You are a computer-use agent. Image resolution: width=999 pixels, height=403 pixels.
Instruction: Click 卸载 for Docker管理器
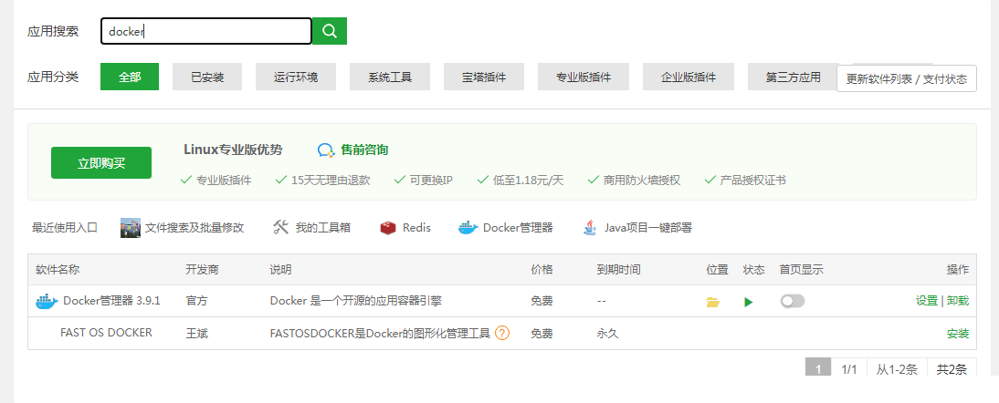point(958,301)
